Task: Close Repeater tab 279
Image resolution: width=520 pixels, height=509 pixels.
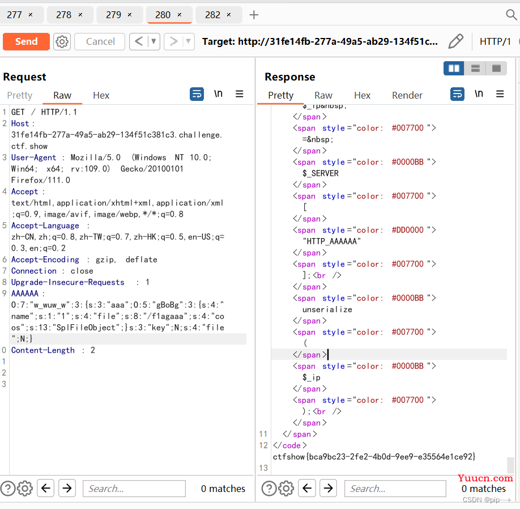Action: (x=130, y=15)
